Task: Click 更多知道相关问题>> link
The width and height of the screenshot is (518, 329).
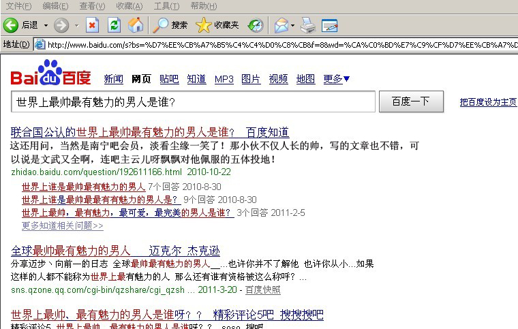Action: (63, 225)
